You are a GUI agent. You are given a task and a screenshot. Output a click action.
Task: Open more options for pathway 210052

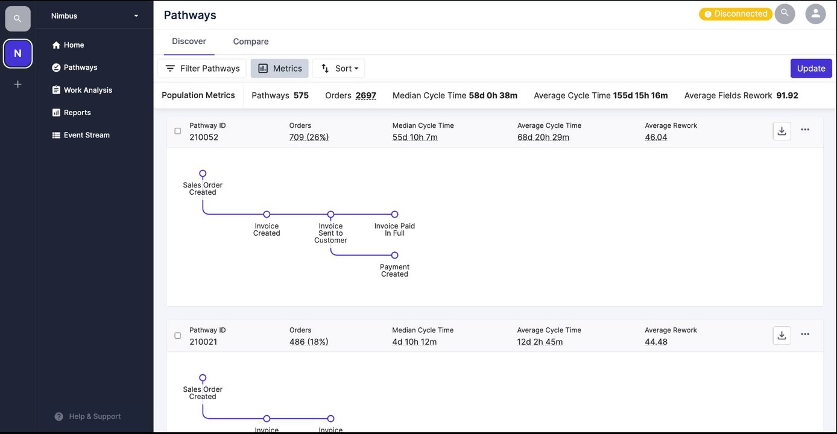(x=805, y=130)
